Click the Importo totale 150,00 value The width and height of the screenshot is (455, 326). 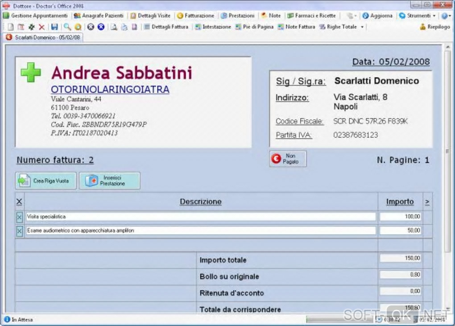tap(401, 258)
